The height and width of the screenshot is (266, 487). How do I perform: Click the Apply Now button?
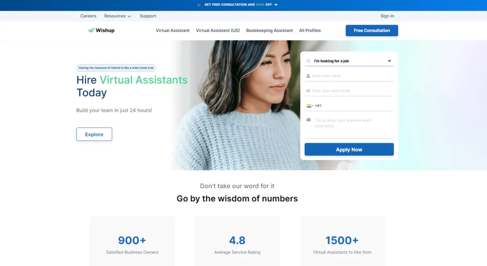[x=349, y=149]
